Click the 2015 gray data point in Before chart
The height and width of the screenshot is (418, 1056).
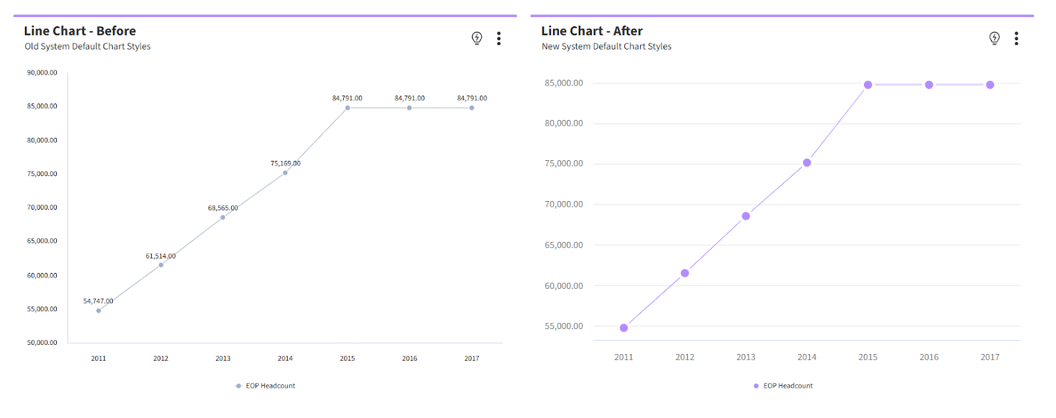tap(348, 108)
